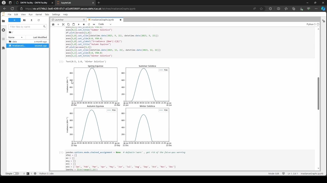Reload the browser page

pyautogui.click(x=12, y=9)
